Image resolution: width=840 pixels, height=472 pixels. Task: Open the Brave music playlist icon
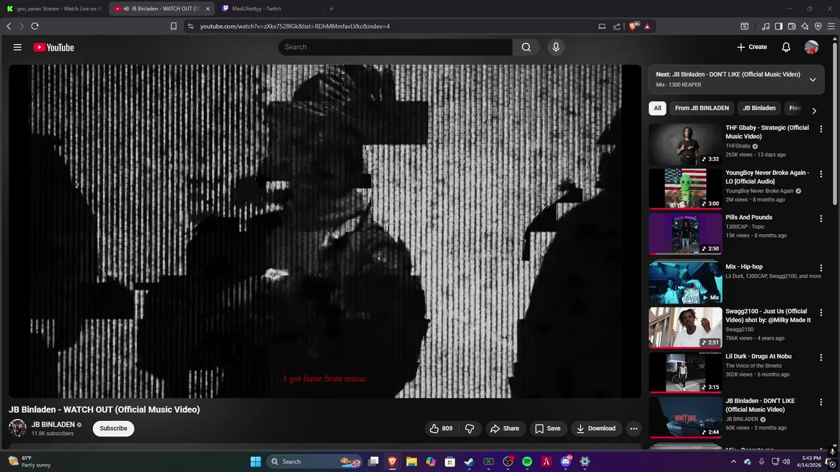point(766,26)
